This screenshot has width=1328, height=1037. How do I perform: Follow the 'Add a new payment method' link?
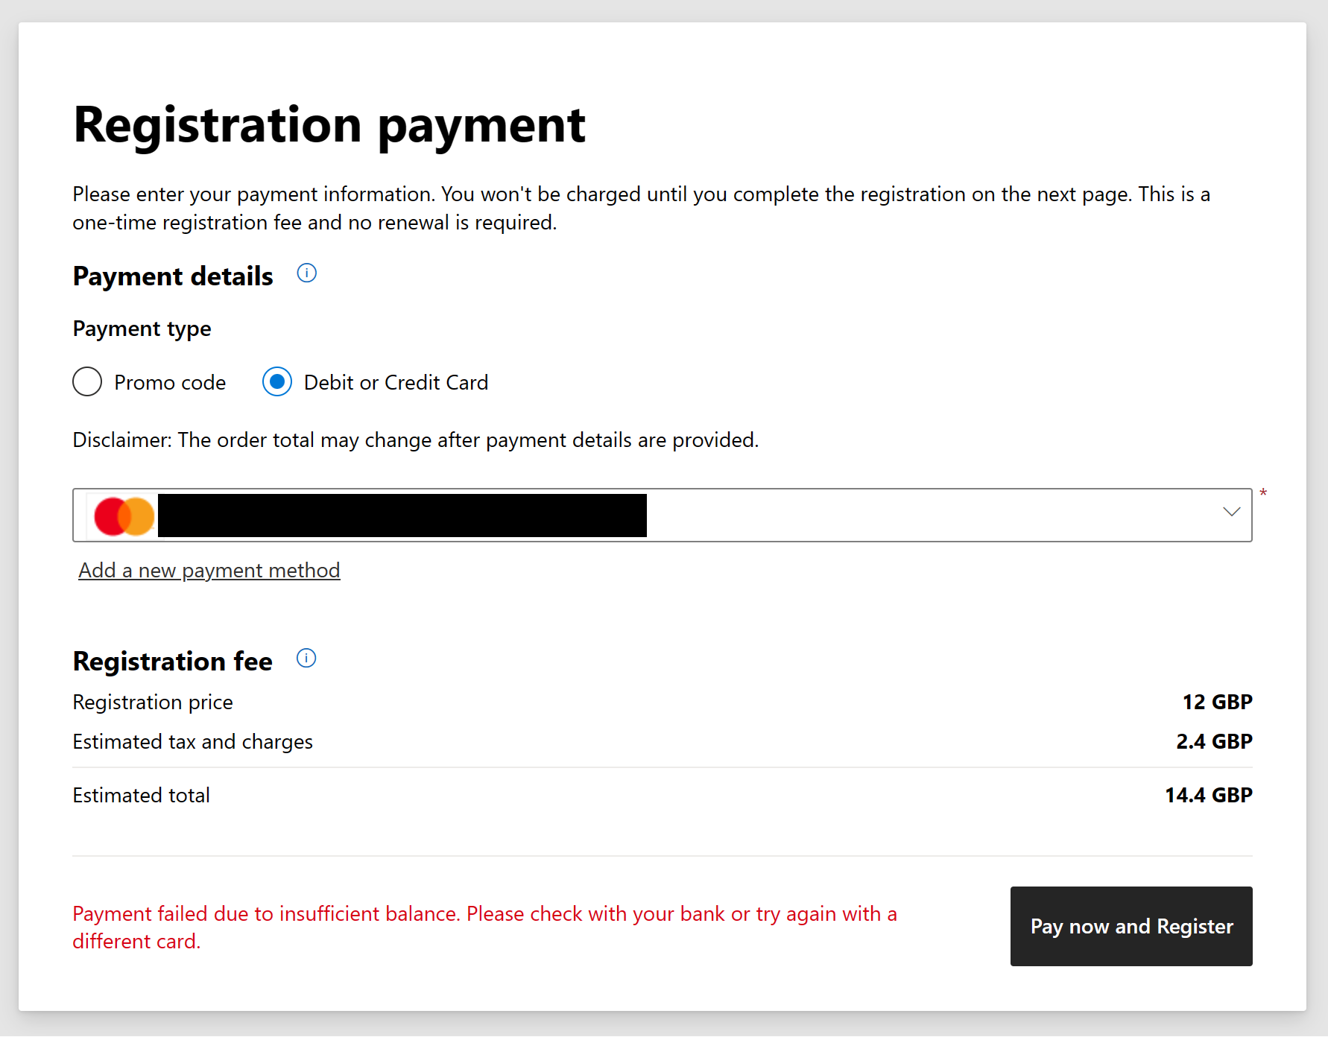pyautogui.click(x=209, y=571)
